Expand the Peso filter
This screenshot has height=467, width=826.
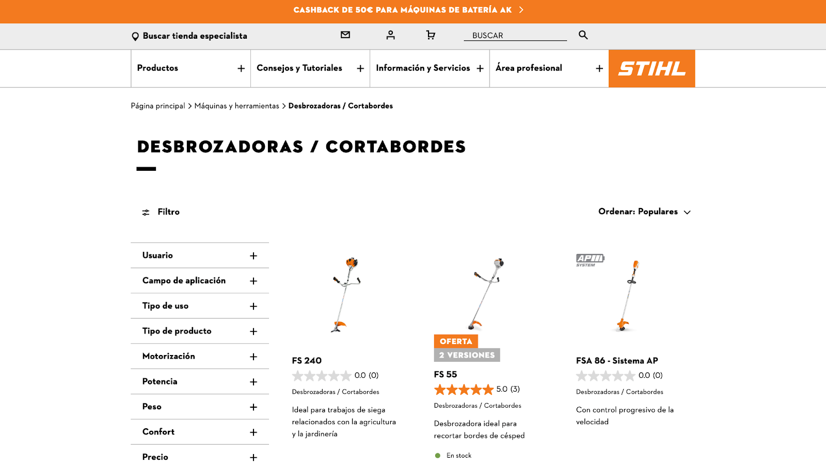click(200, 407)
